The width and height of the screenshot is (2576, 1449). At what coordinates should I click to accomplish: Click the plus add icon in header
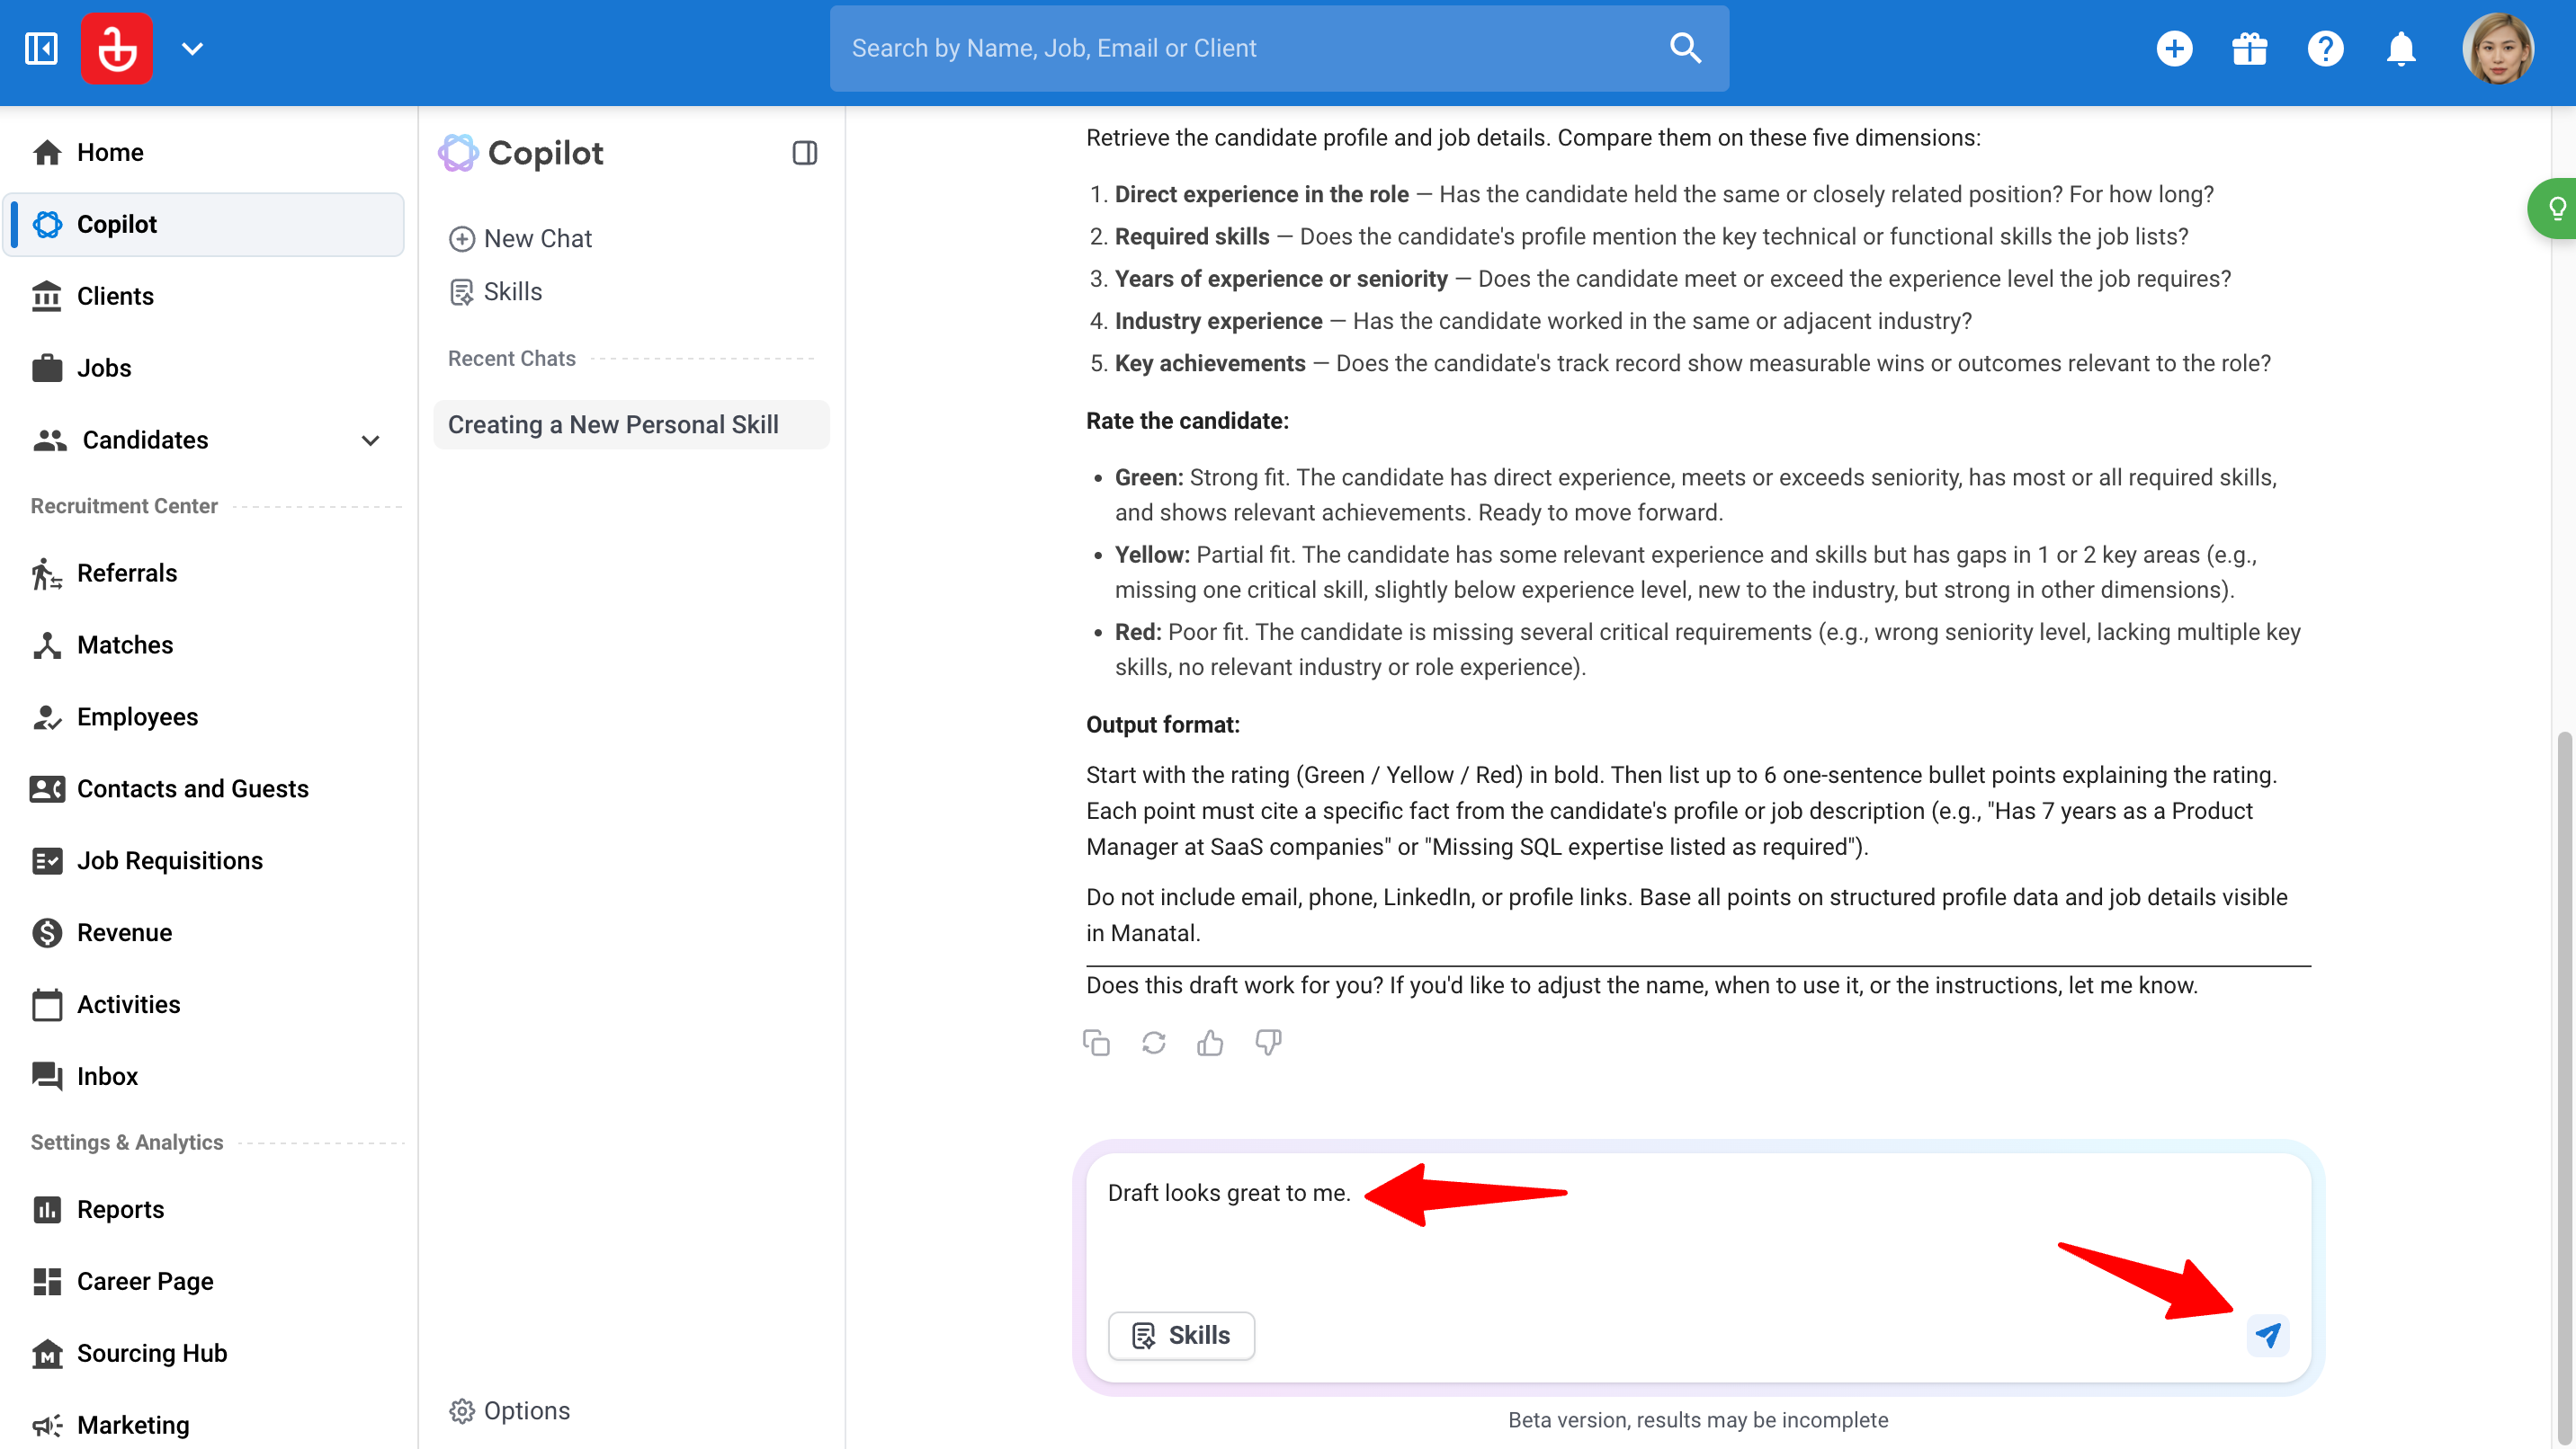[2174, 48]
